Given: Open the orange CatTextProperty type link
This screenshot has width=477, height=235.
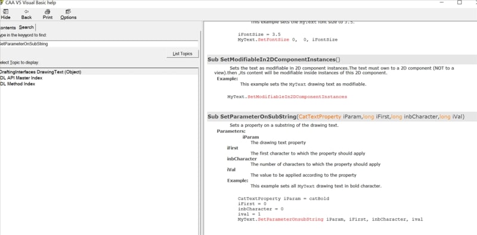Looking at the screenshot, I should [320, 117].
